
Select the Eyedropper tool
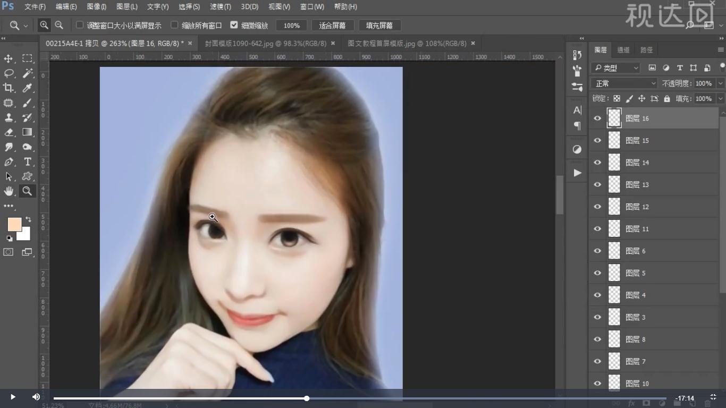pos(27,88)
